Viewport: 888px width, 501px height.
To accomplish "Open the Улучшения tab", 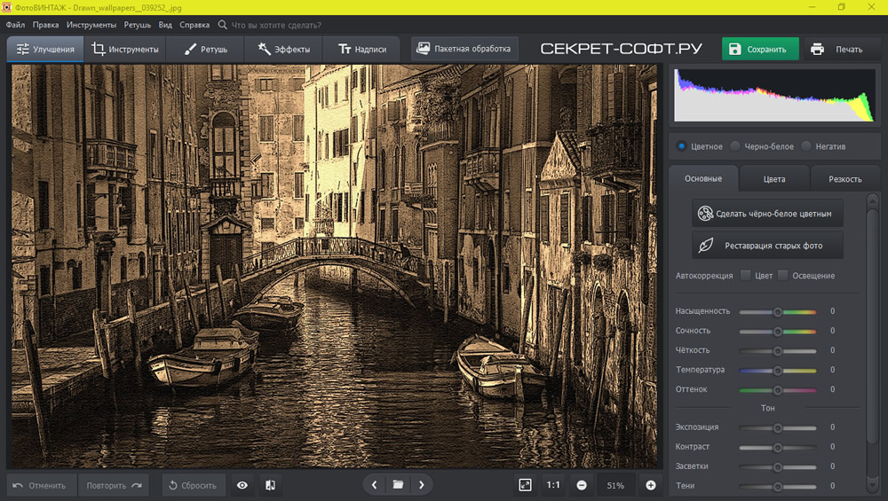I will click(45, 49).
